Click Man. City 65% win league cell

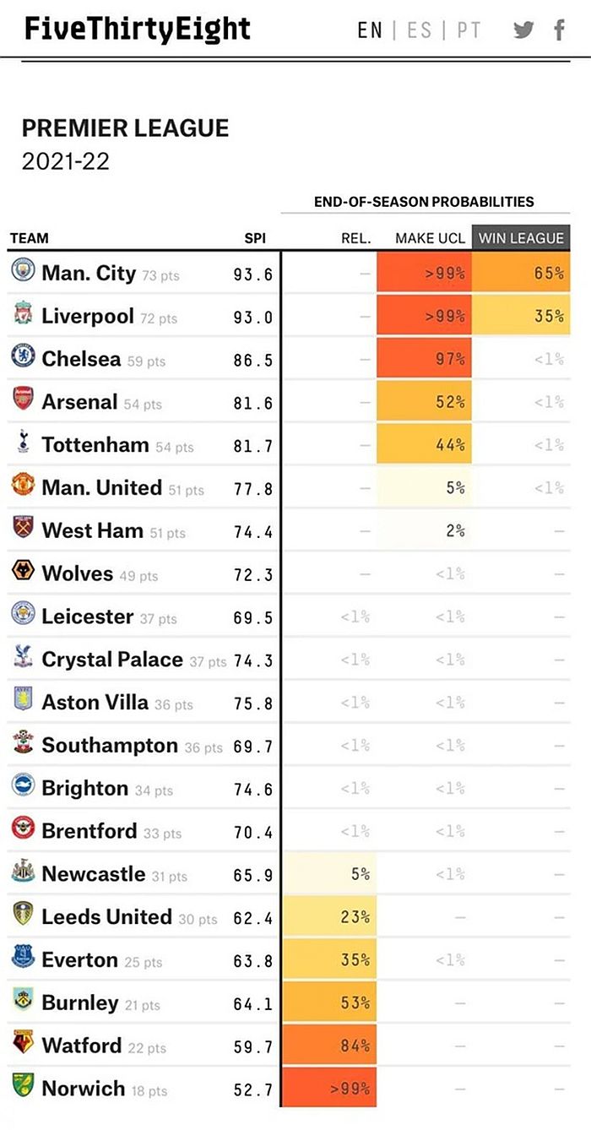point(522,273)
